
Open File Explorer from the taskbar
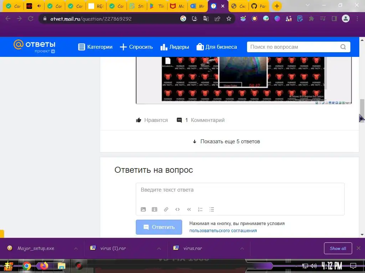pyautogui.click(x=61, y=266)
